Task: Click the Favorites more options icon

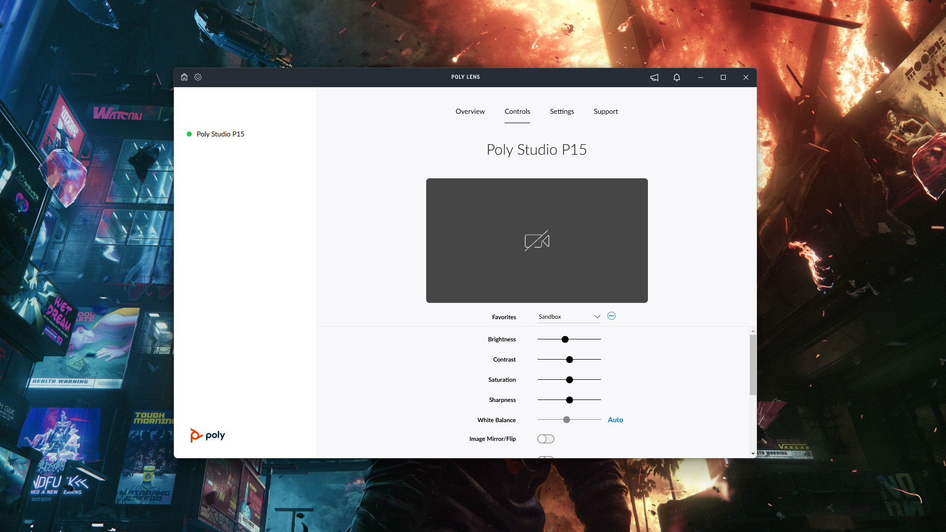Action: coord(611,316)
